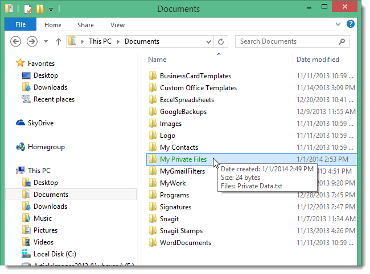The image size is (370, 274).
Task: Click the date 11/7/2013 11:34 AM for Snagit
Action: point(326,219)
